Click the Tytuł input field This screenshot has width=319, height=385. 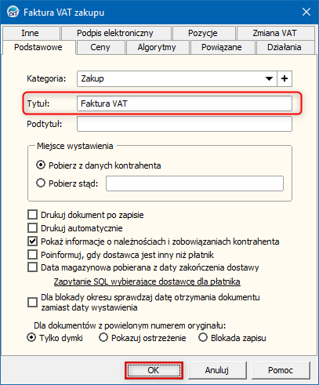[184, 104]
